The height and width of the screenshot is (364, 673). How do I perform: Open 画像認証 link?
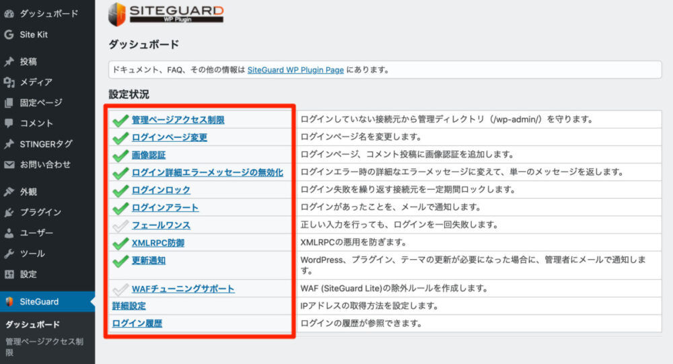click(x=149, y=155)
